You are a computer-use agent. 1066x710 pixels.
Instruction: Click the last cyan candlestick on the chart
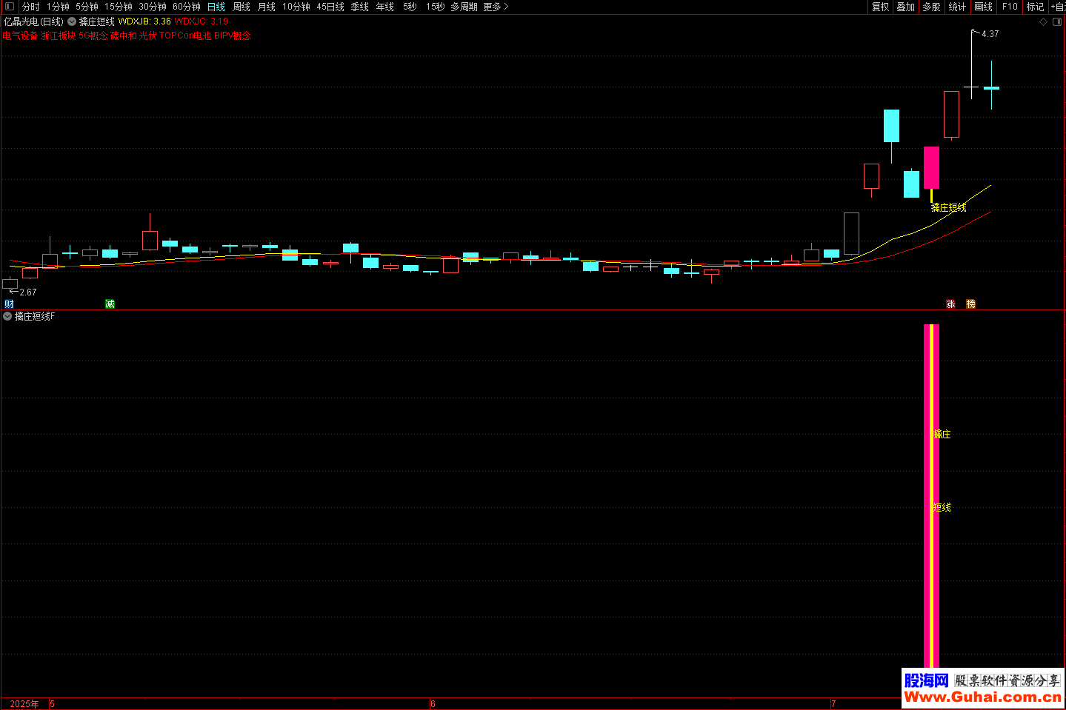(x=991, y=87)
